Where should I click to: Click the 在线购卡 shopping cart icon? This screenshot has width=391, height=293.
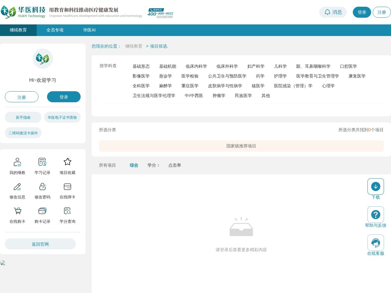17,215
